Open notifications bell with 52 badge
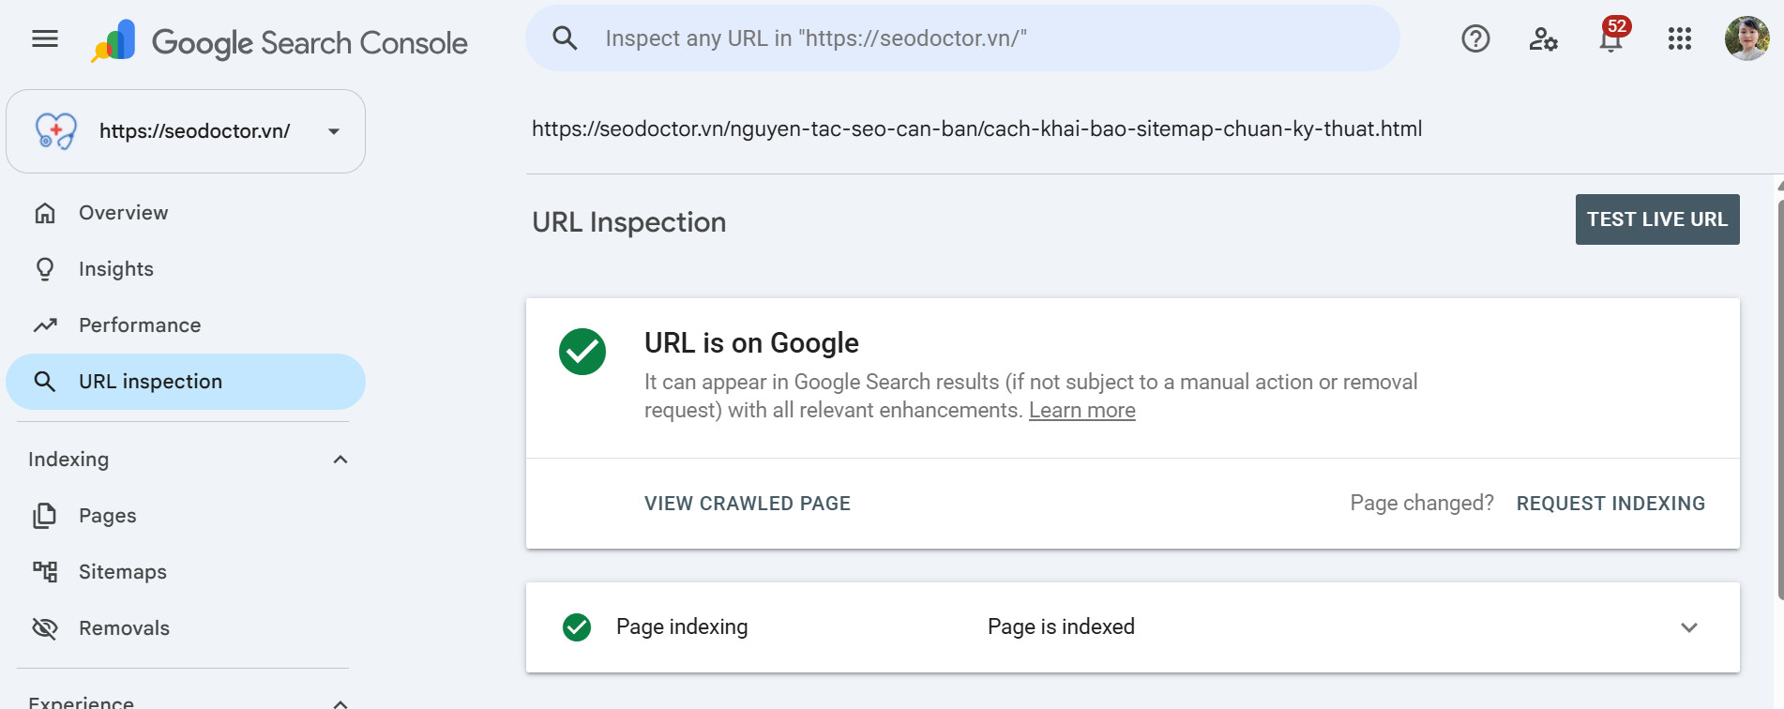 1612,37
